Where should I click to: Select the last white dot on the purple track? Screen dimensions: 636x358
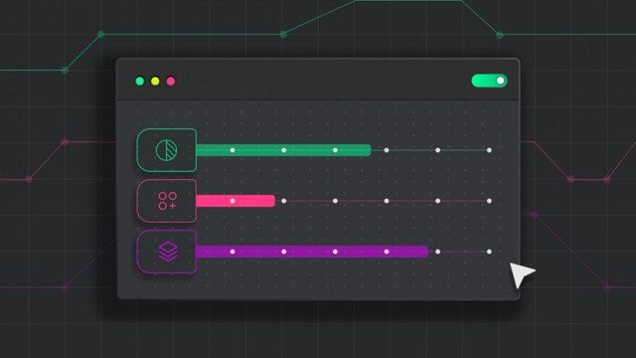(x=489, y=252)
